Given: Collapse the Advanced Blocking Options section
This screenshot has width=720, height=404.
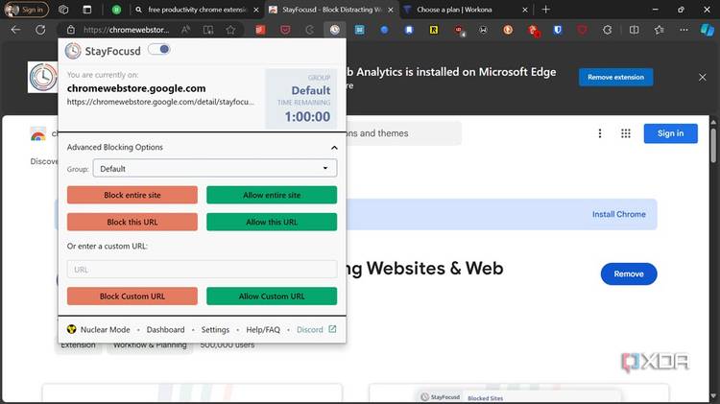Looking at the screenshot, I should click(x=334, y=148).
